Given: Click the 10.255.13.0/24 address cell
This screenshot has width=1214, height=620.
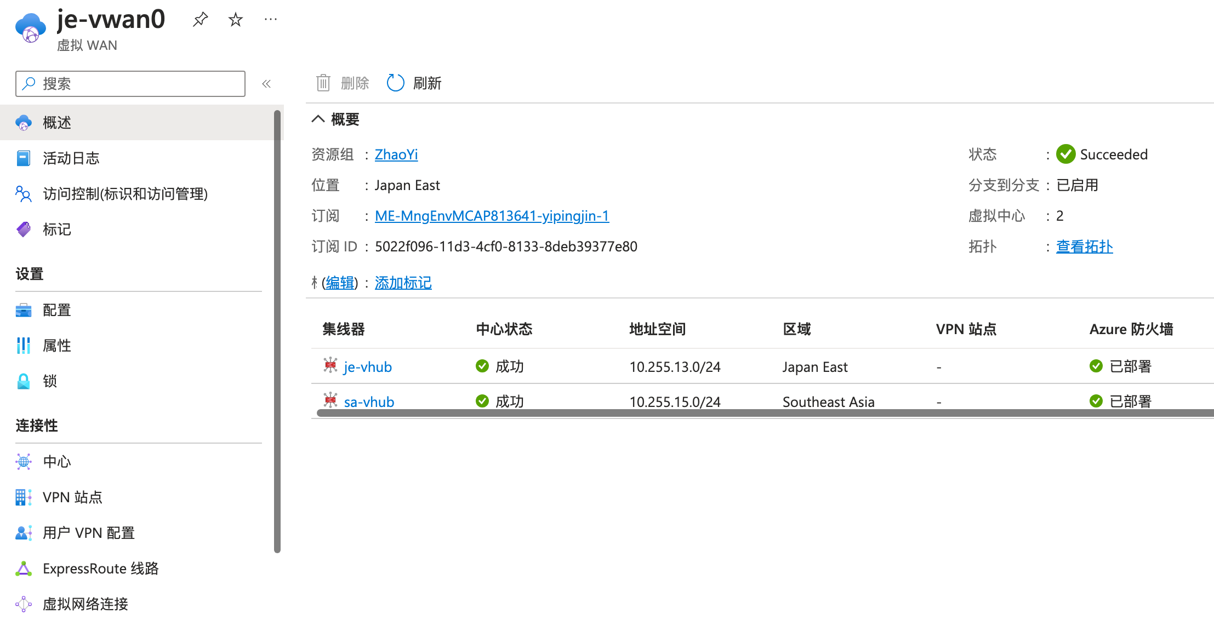Looking at the screenshot, I should coord(675,366).
